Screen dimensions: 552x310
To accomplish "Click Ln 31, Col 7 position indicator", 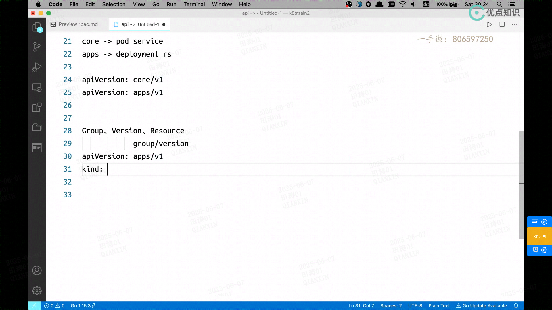I will click(x=361, y=306).
